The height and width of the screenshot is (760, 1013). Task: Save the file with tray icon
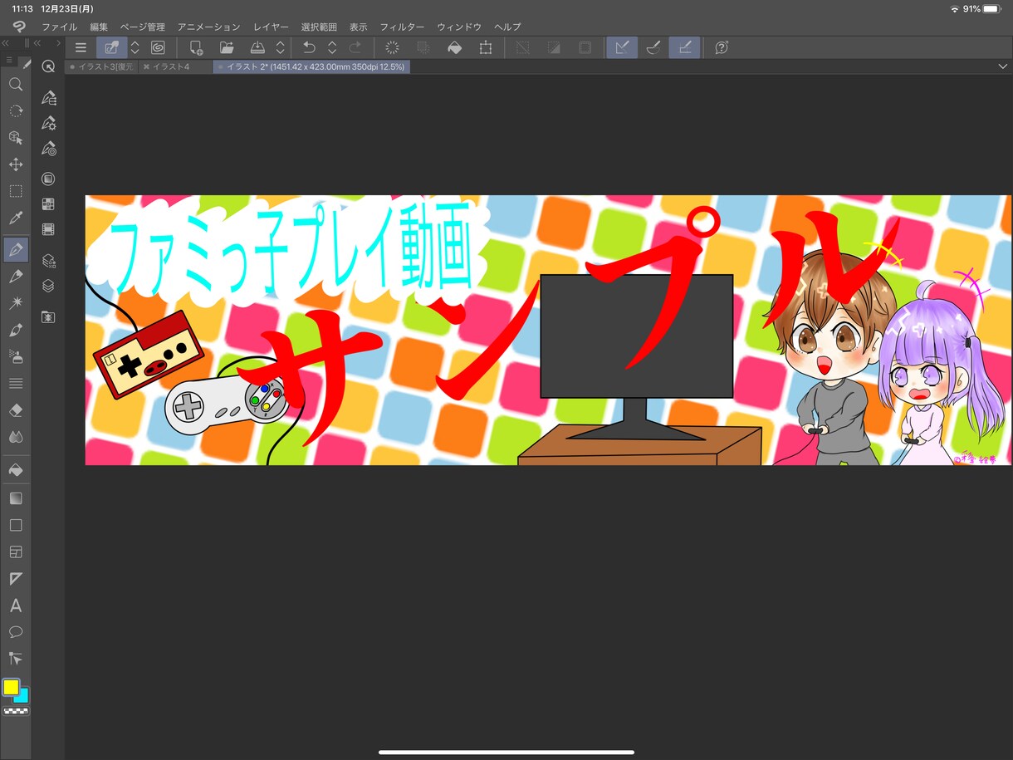point(257,47)
